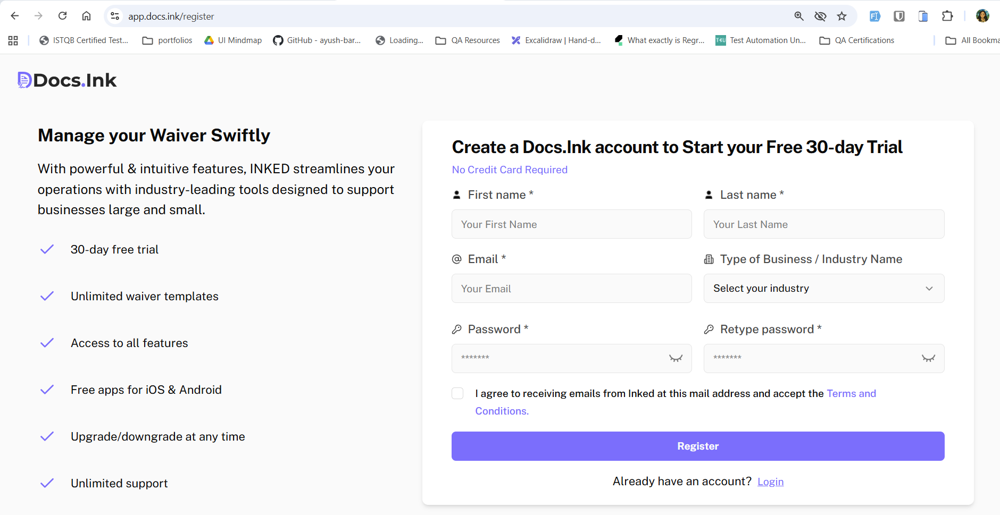
Task: Click the Your Email input field
Action: [x=571, y=289]
